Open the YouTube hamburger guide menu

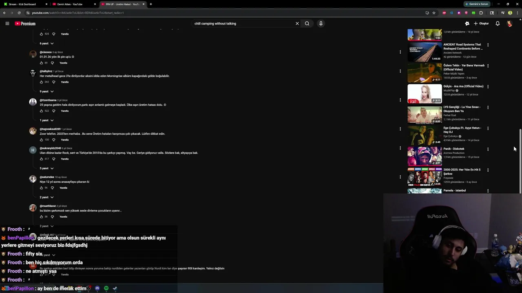7,24
